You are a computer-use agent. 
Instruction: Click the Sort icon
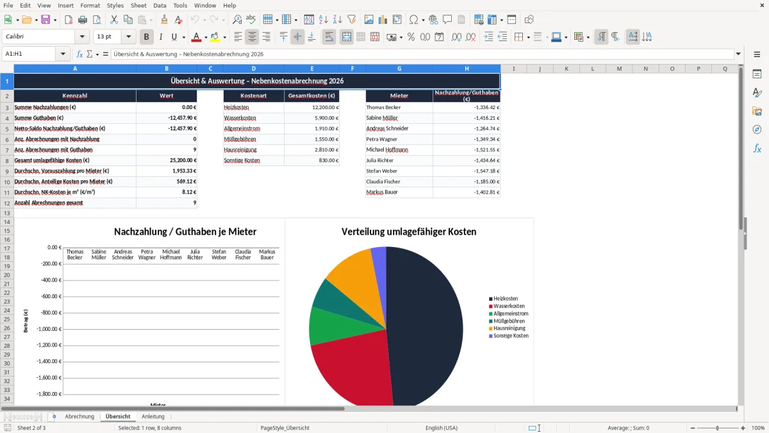309,20
